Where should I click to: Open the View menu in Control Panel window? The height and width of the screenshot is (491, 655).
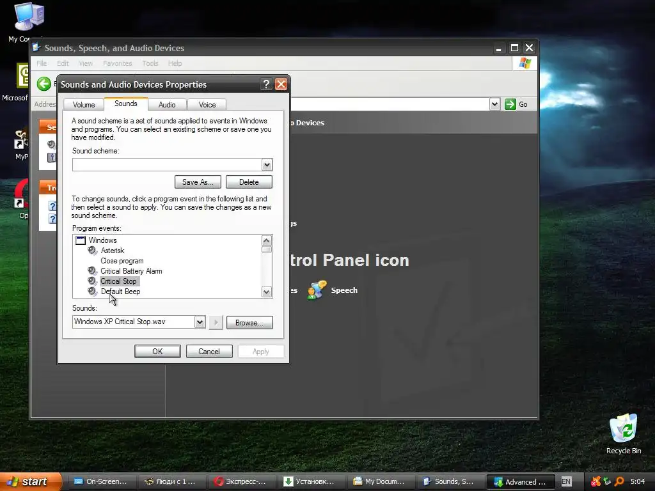pos(86,63)
